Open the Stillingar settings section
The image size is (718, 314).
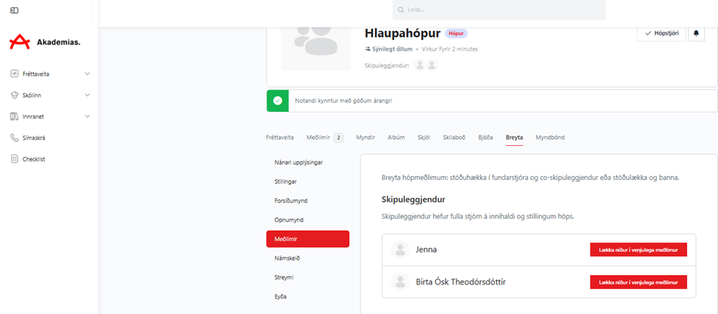pyautogui.click(x=286, y=181)
